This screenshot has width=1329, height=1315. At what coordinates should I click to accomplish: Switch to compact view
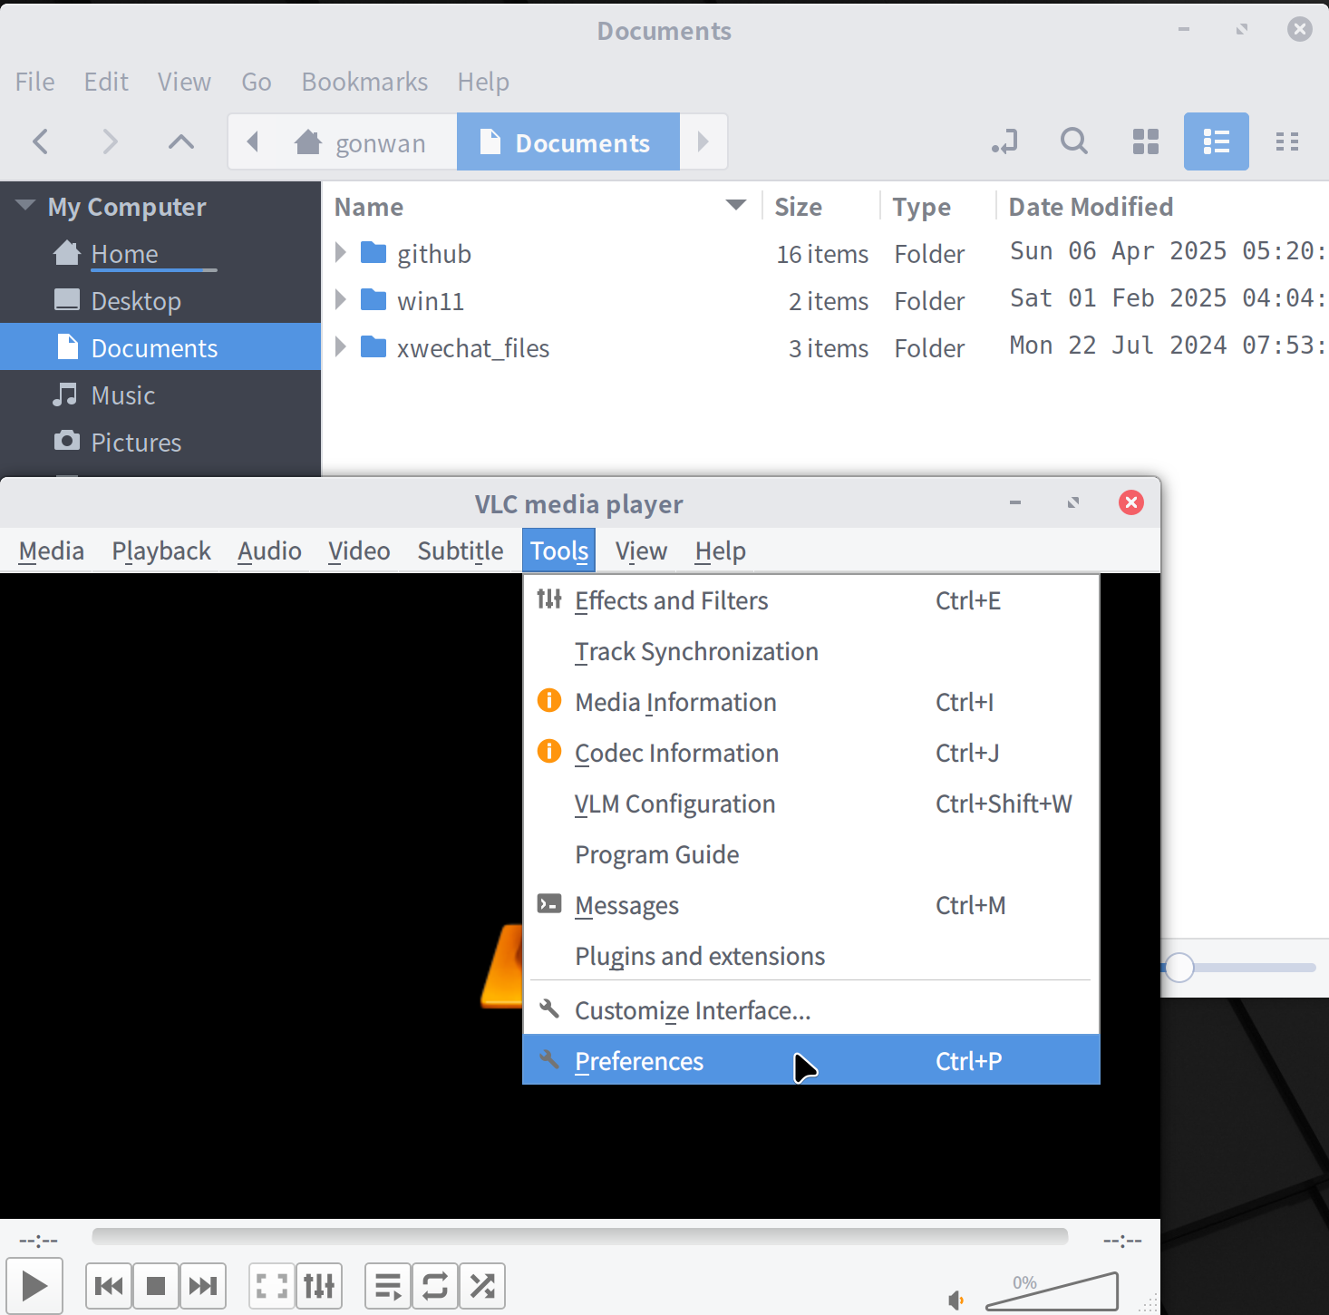point(1287,141)
